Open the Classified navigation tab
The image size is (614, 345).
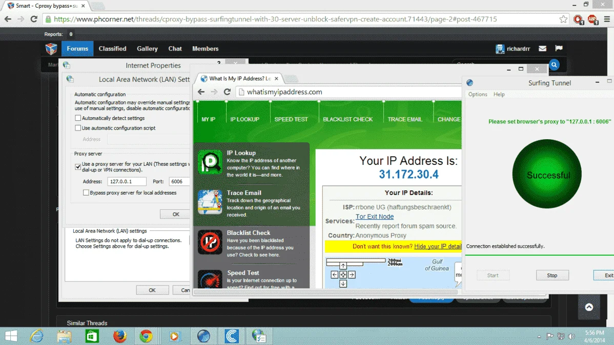[x=112, y=49]
